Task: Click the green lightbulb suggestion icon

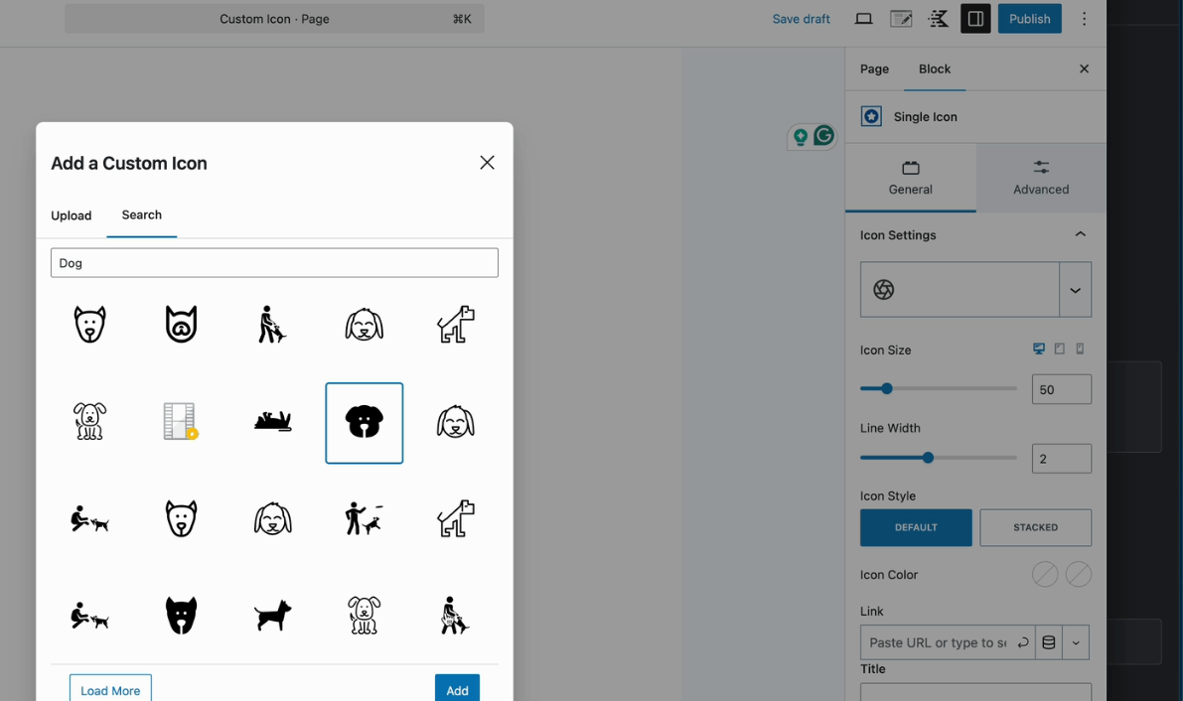Action: 801,137
